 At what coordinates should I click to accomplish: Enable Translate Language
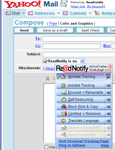pos(81,121)
